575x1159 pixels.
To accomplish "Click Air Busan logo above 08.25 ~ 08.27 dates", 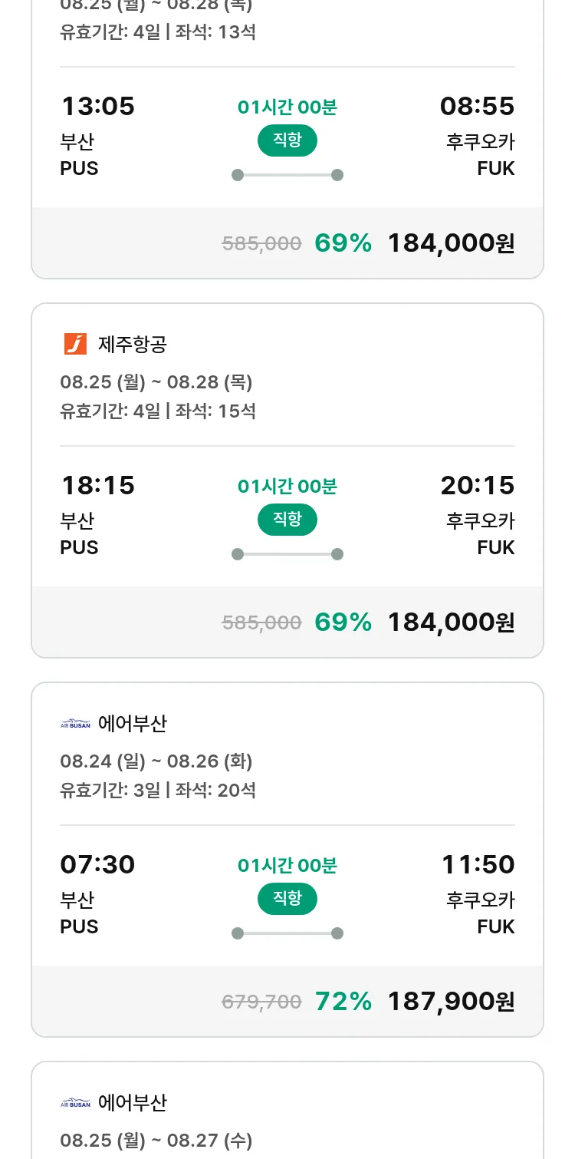I will (x=75, y=1103).
